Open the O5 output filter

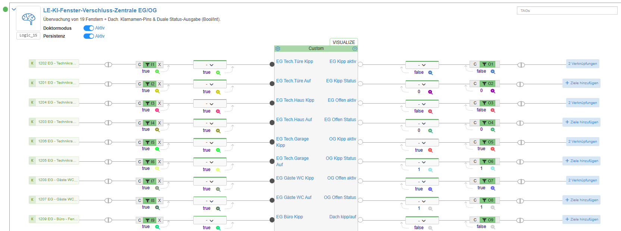[x=487, y=142]
